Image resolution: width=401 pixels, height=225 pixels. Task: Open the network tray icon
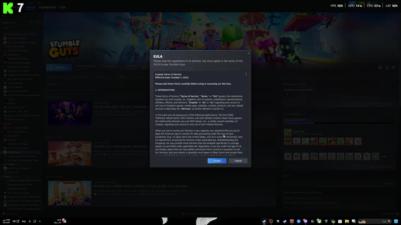pos(18,221)
